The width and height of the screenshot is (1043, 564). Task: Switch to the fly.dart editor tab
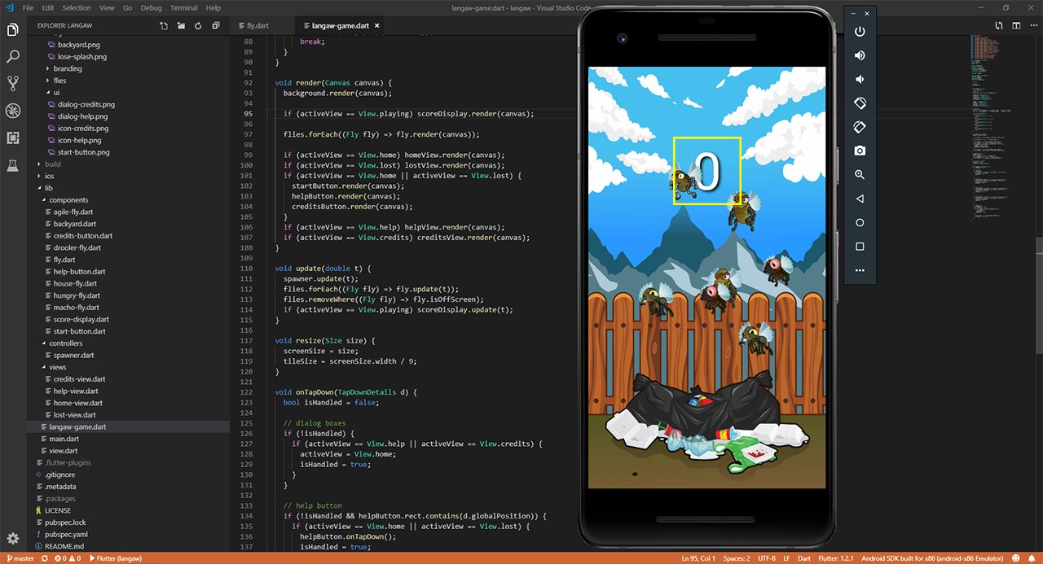pos(257,26)
